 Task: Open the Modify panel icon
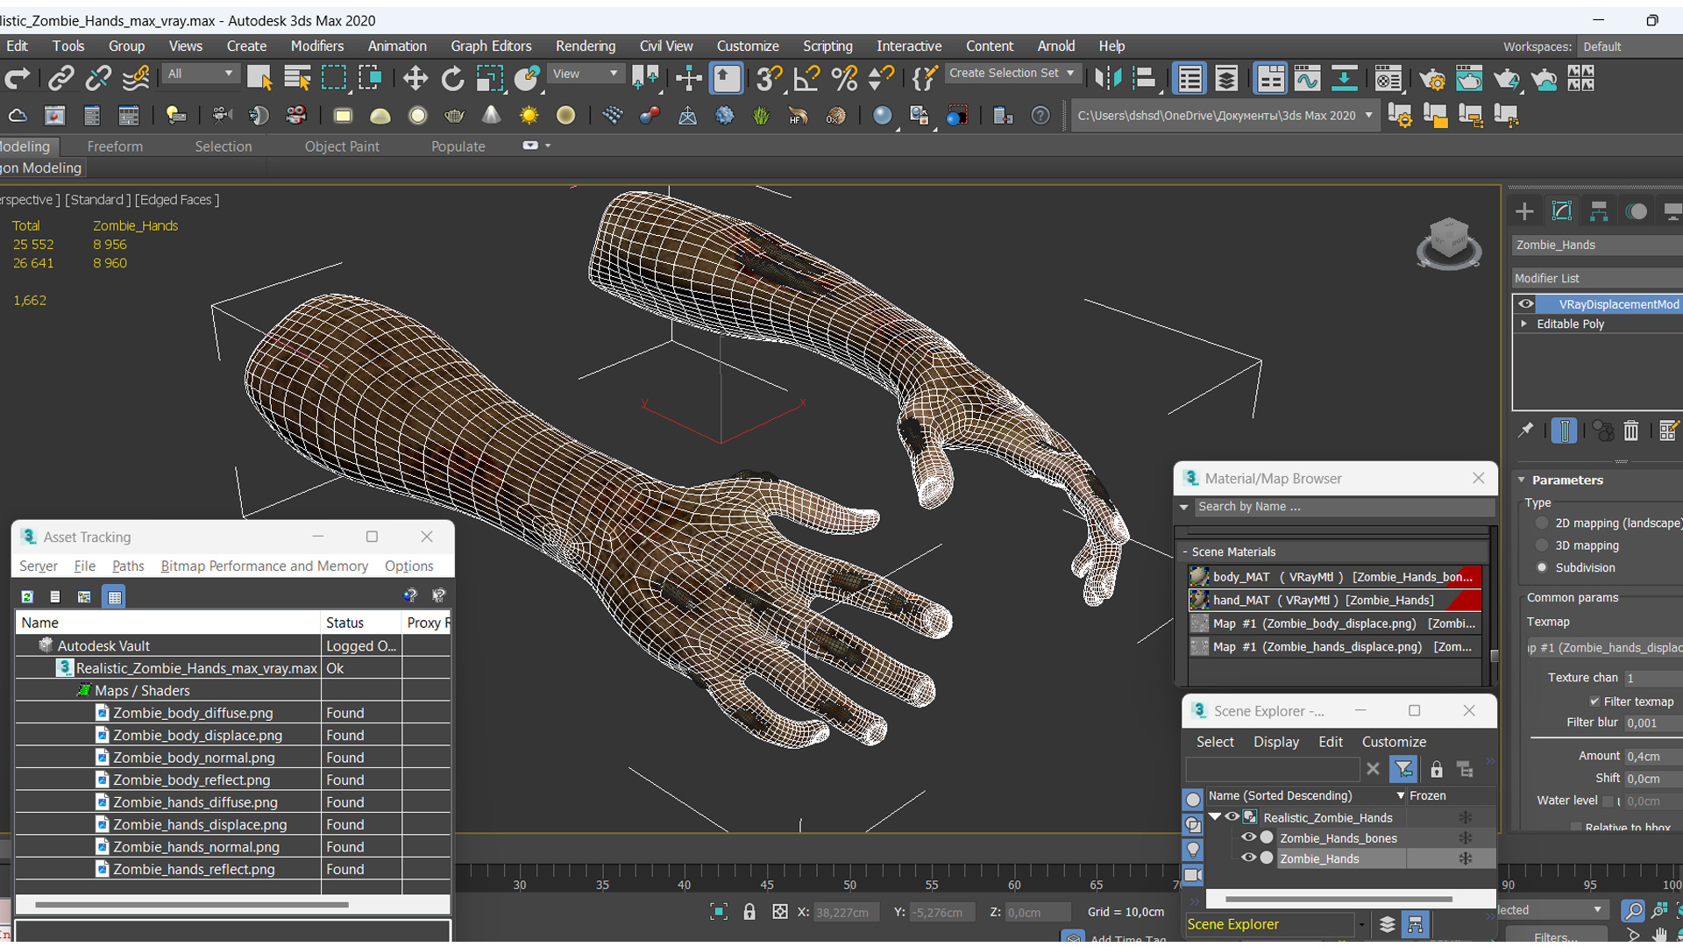[x=1561, y=211]
